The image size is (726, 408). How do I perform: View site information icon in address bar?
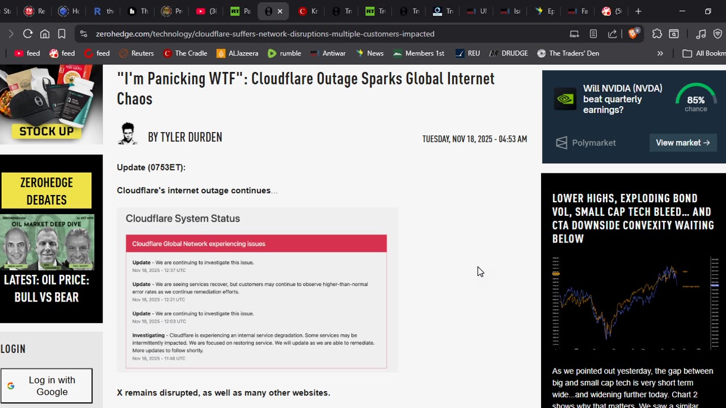(84, 33)
